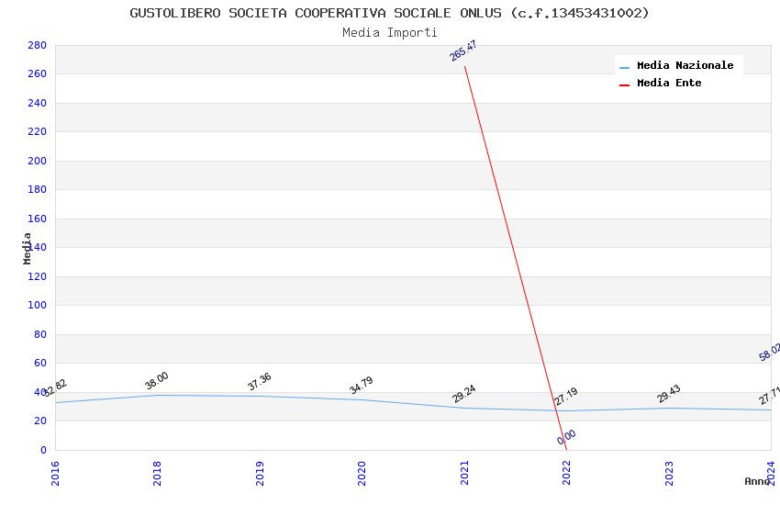
Task: Click the 2019 x-axis year label
Action: [260, 473]
